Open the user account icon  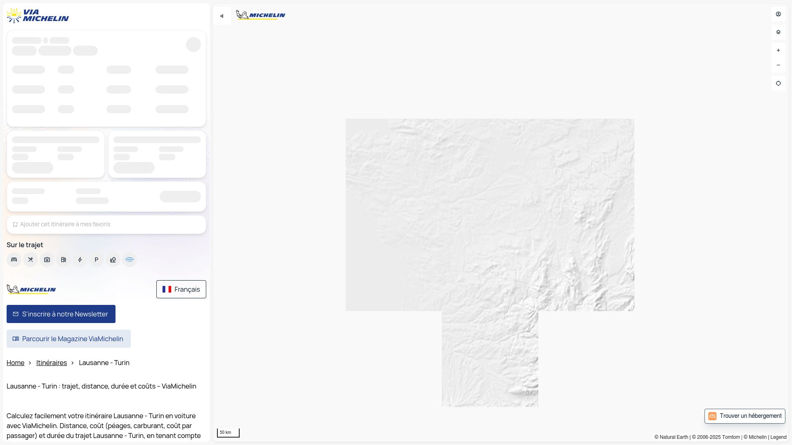[778, 14]
